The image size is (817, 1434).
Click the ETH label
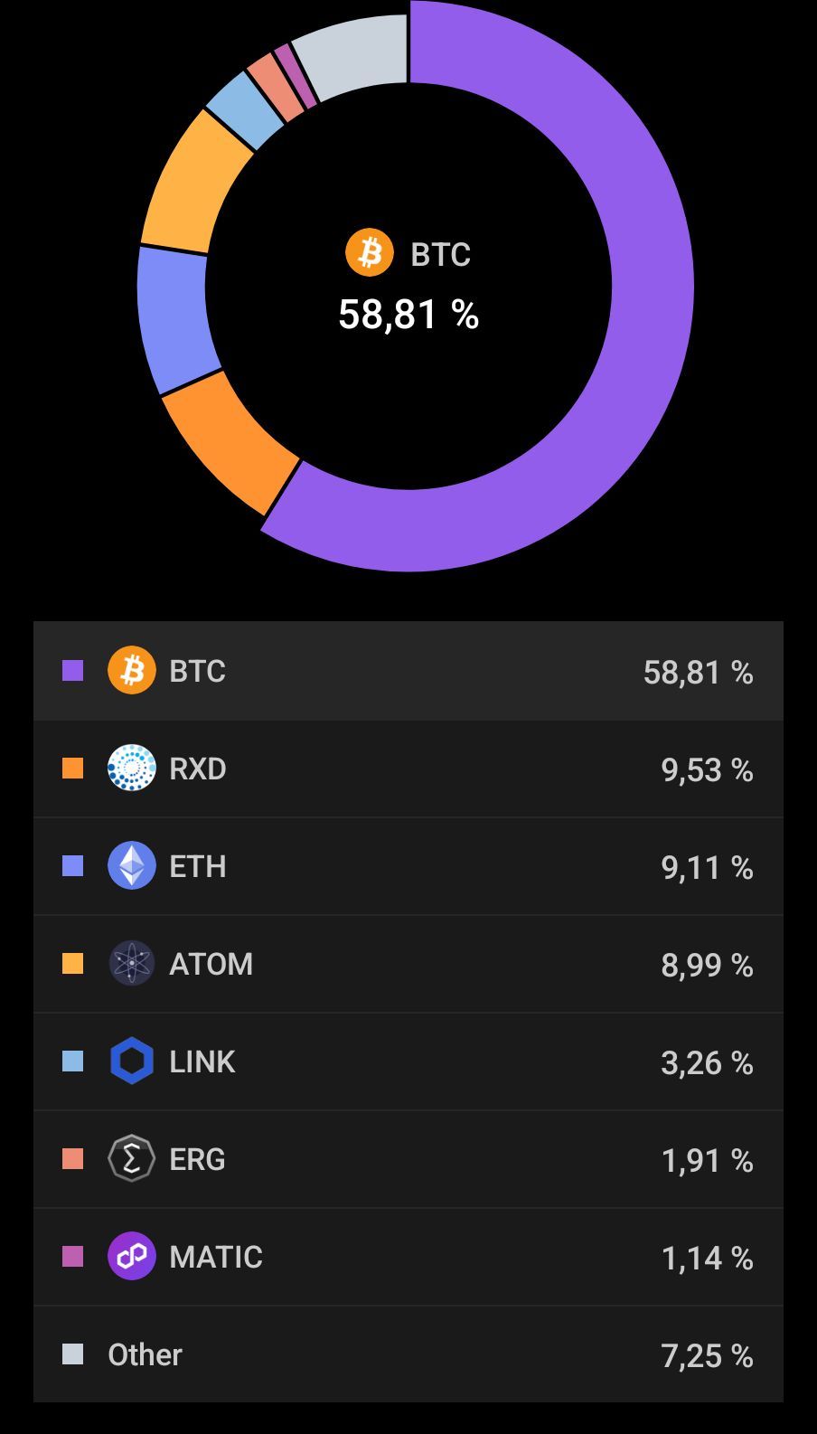coord(198,866)
